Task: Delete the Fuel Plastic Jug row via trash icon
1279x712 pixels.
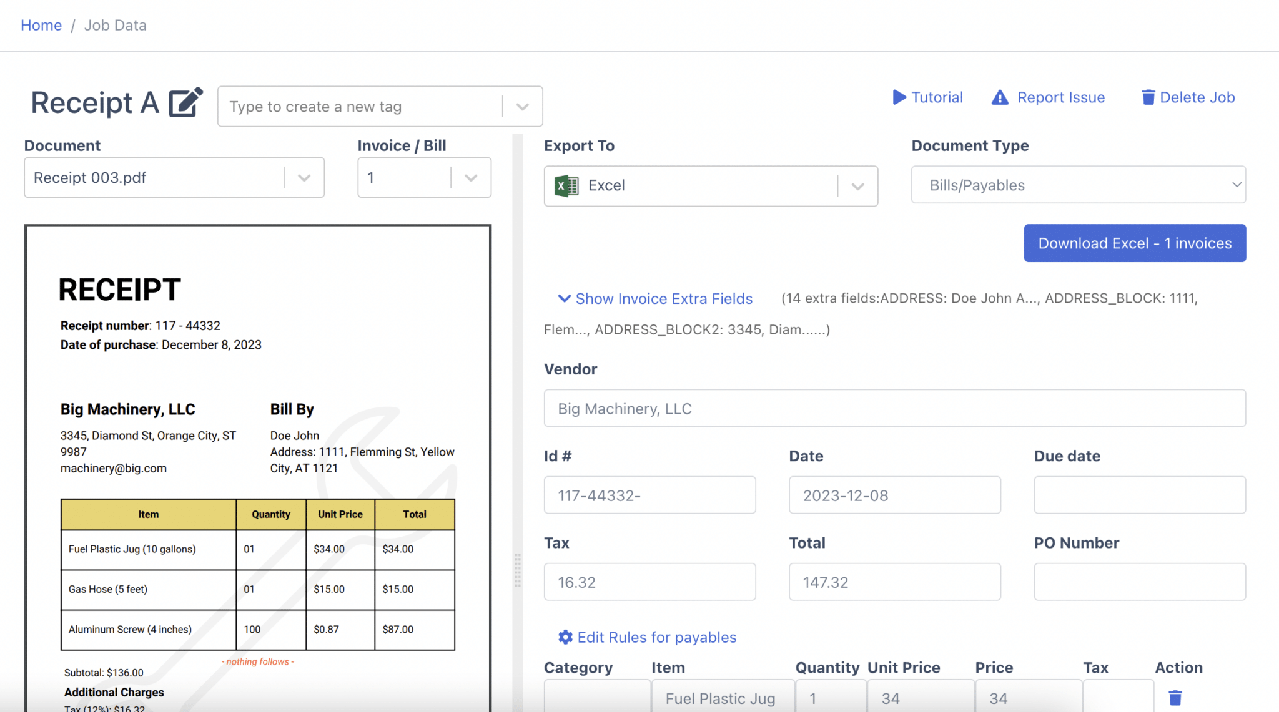Action: click(x=1175, y=697)
